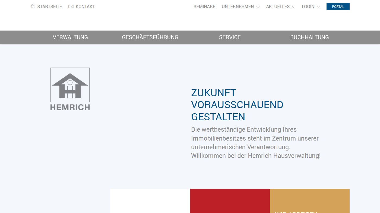Screen dimensions: 380x213
Task: Click the envelope icon beside Kontakt
Action: point(71,6)
